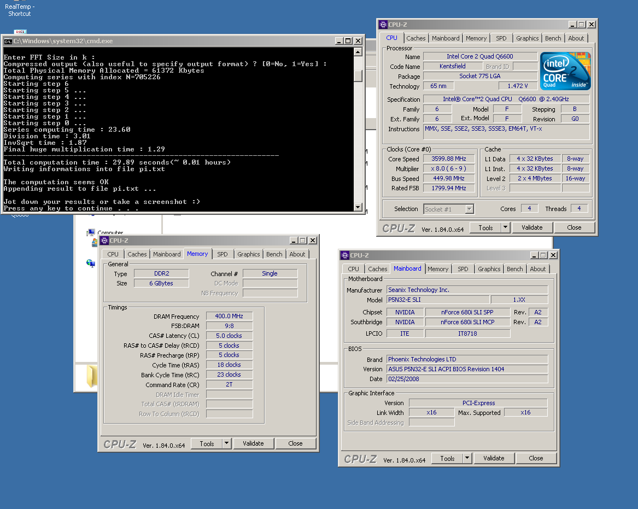The image size is (638, 509).
Task: Click scroll up arrow in cmd window
Action: (x=358, y=52)
